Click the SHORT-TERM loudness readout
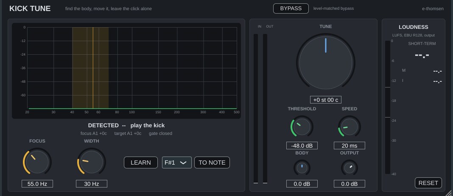Screen dimensions: 453x196 point(422,55)
